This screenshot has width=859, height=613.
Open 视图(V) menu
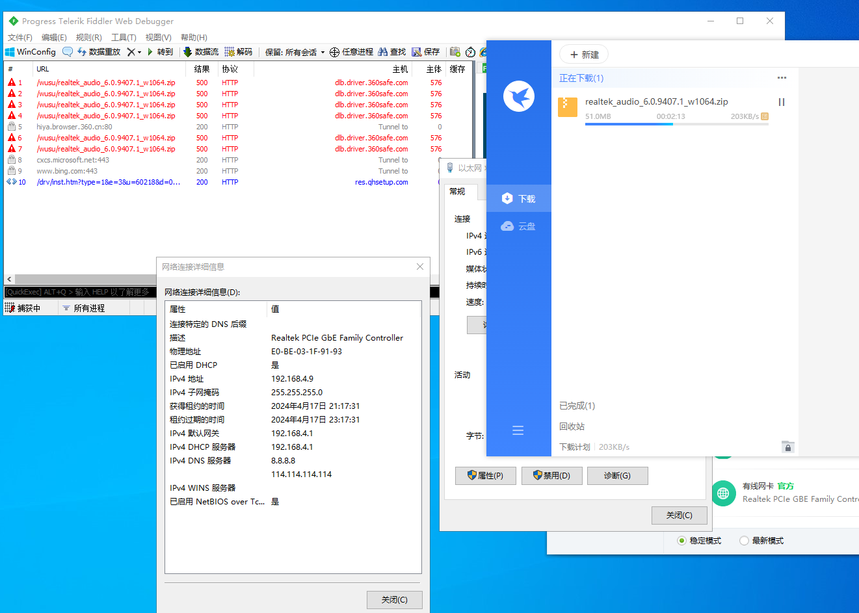point(158,38)
